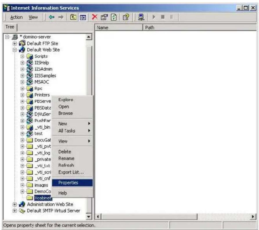Expand the Default FTP Site node
259x230 pixels.
15,44
